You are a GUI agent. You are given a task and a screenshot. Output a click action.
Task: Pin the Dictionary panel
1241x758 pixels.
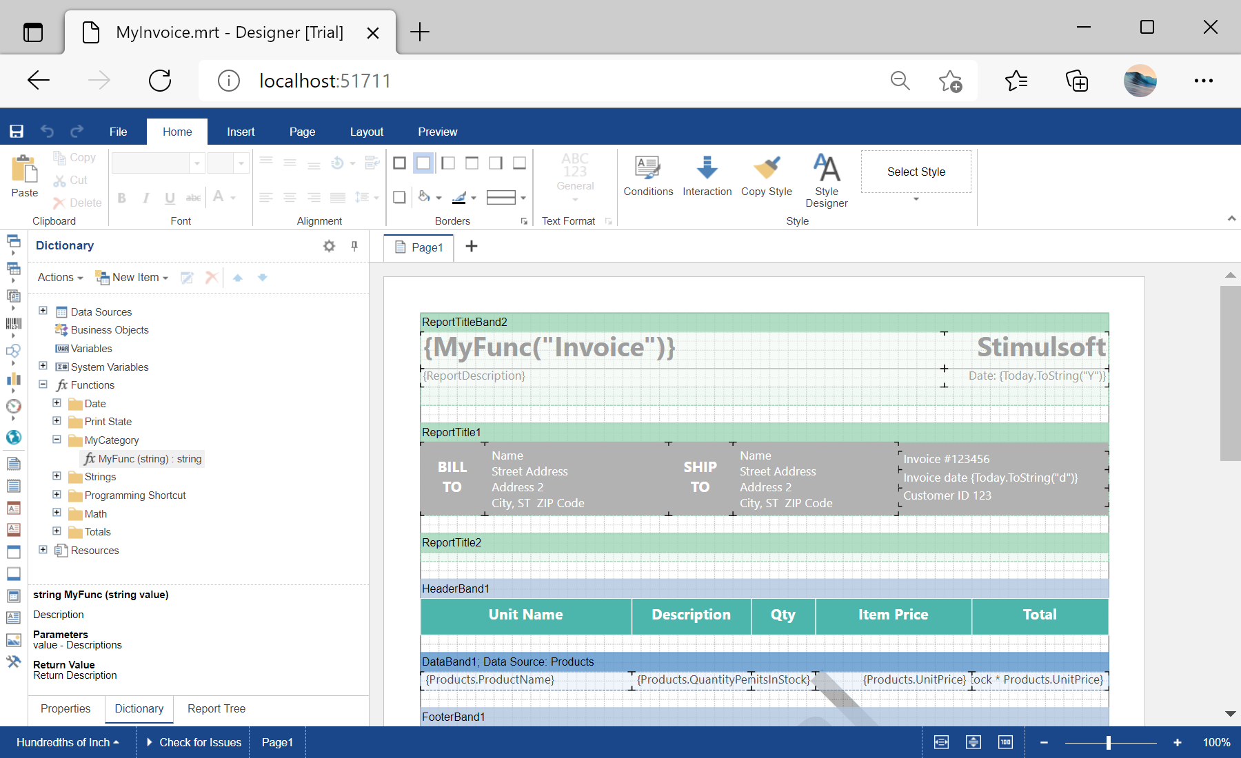point(354,246)
